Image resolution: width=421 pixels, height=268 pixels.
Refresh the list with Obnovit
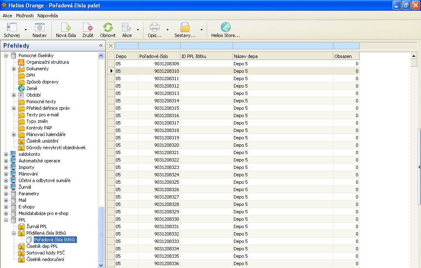(108, 27)
